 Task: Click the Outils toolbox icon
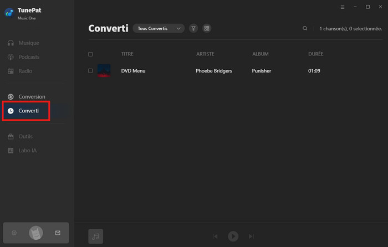11,136
